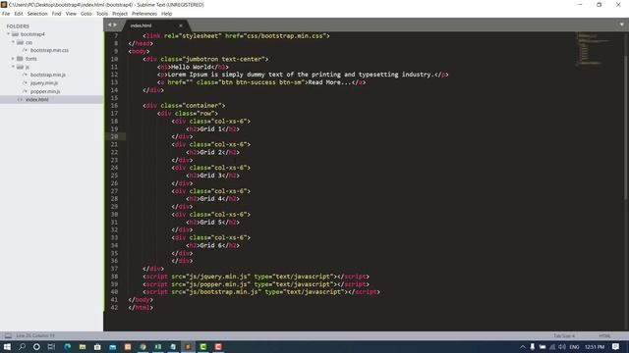Image resolution: width=629 pixels, height=353 pixels.
Task: Open Cortana from the taskbar
Action: (36, 346)
